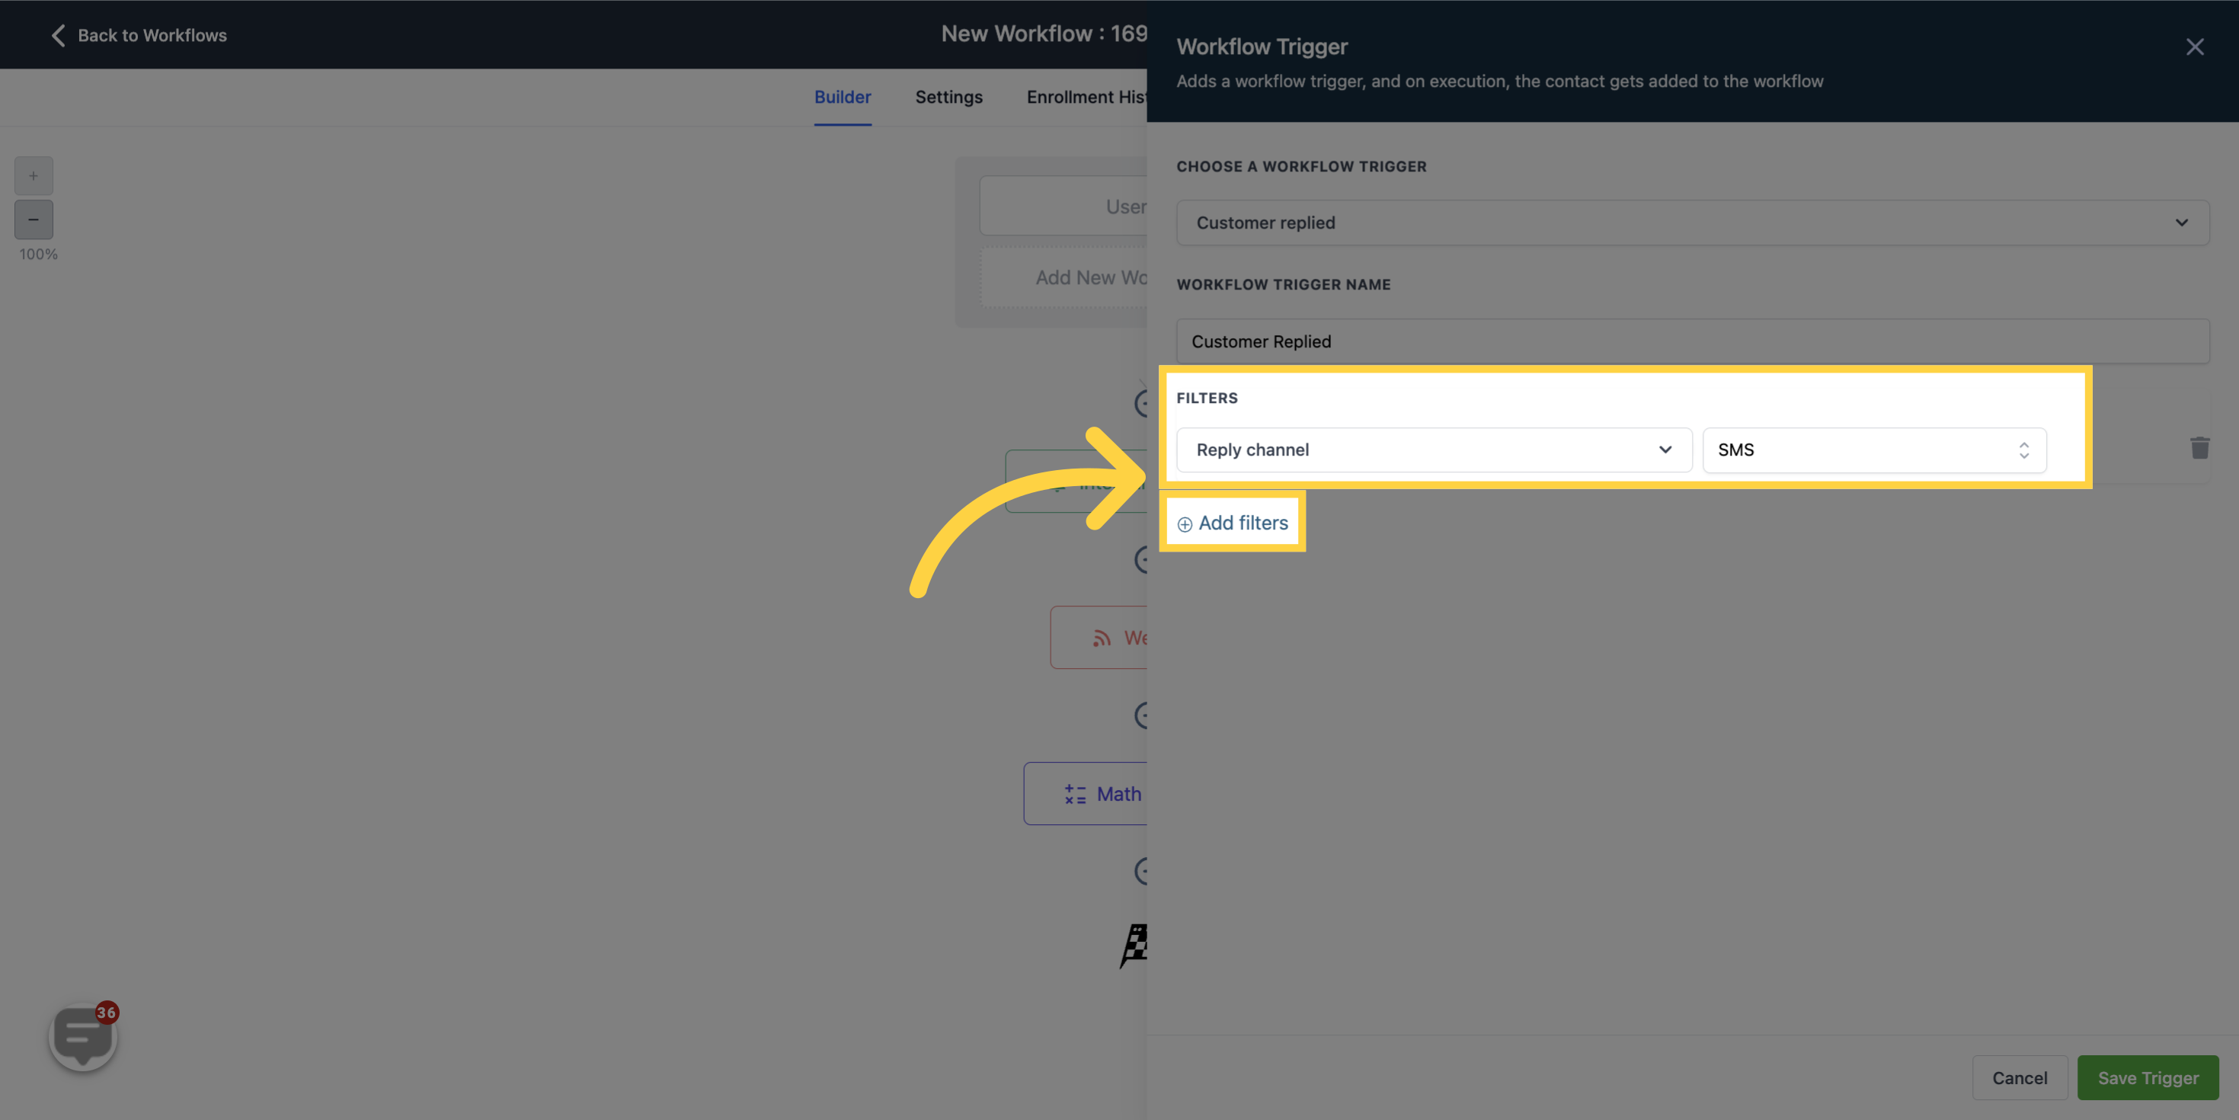The height and width of the screenshot is (1120, 2239).
Task: Click the flag/goal icon at bottom of builder
Action: coord(1137,944)
